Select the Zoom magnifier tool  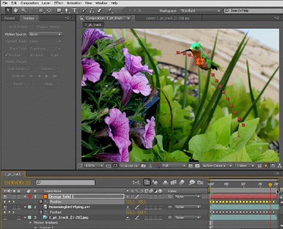[24, 10]
